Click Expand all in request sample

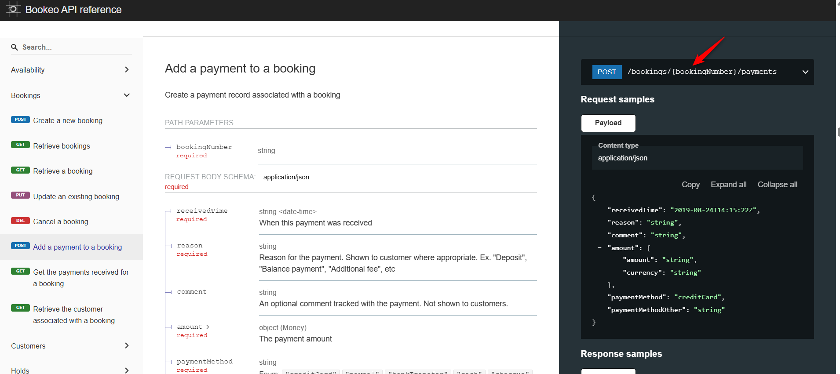click(728, 185)
